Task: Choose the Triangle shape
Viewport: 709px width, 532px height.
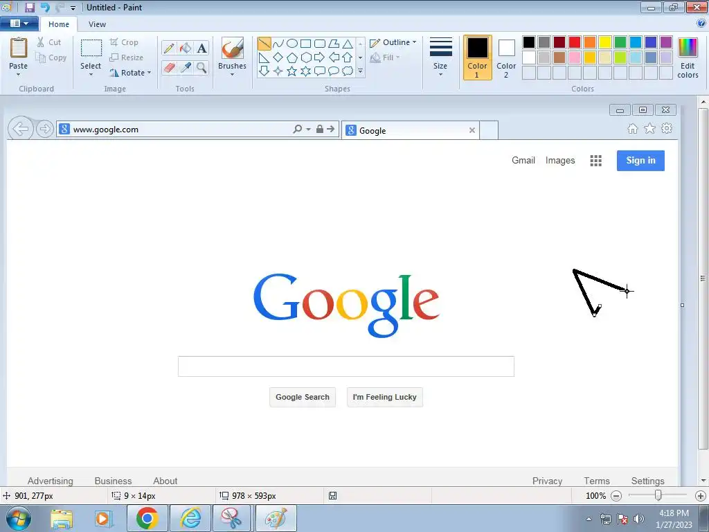Action: 348,44
